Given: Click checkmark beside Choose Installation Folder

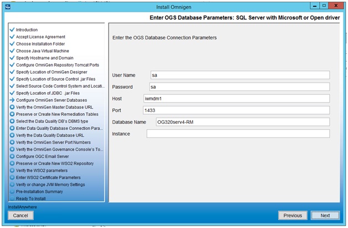Looking at the screenshot, I should click(x=12, y=44).
